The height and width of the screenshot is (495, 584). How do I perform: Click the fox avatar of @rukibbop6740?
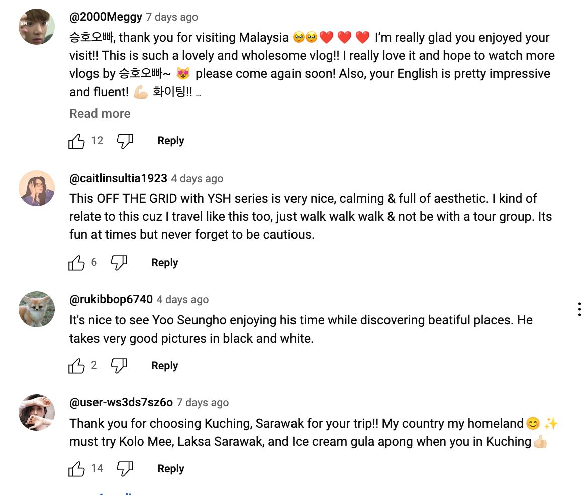pyautogui.click(x=37, y=309)
